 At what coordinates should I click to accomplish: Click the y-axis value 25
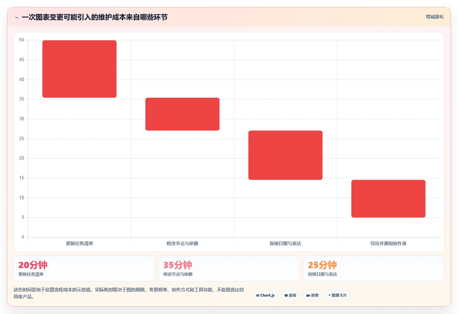[x=22, y=138]
